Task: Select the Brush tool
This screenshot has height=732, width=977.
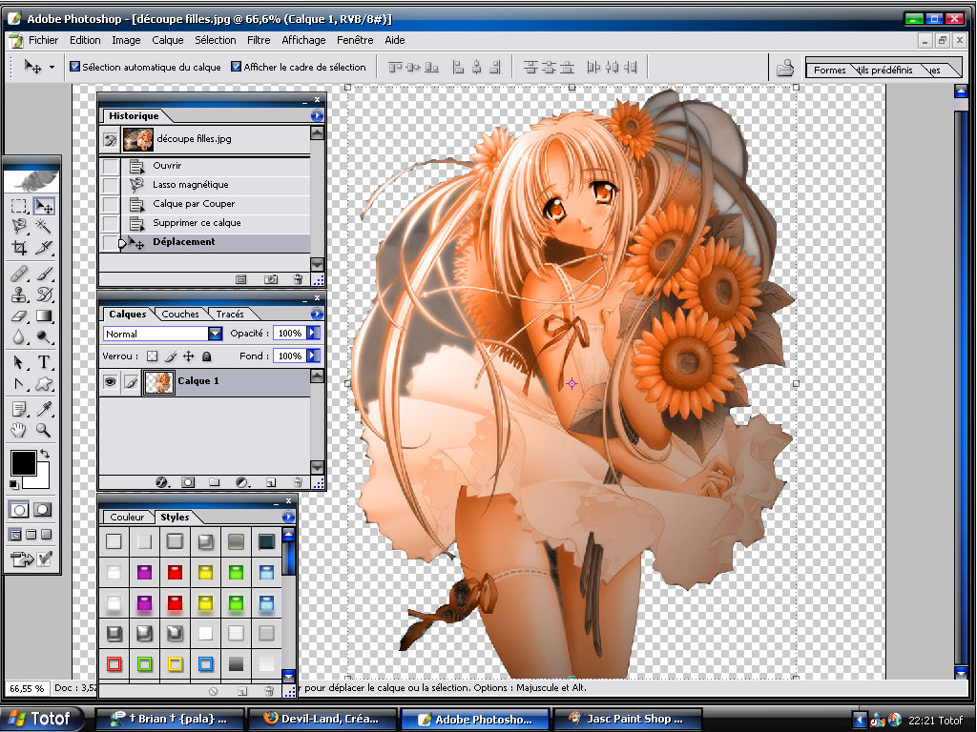Action: (44, 274)
